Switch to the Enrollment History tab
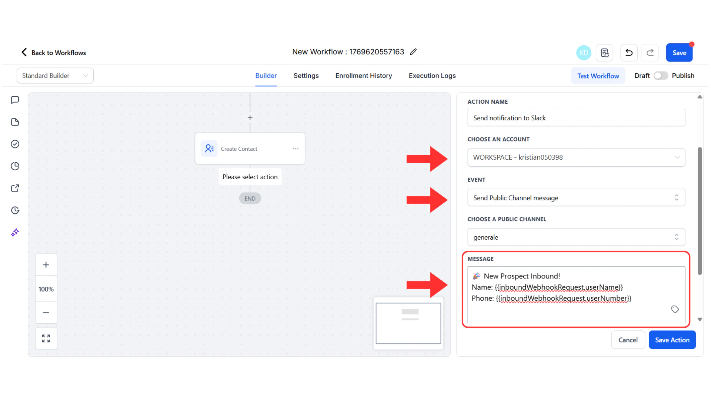 pos(364,76)
